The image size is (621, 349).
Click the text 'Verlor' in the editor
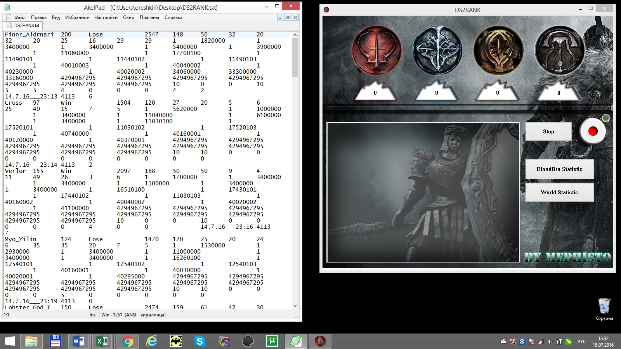point(15,171)
